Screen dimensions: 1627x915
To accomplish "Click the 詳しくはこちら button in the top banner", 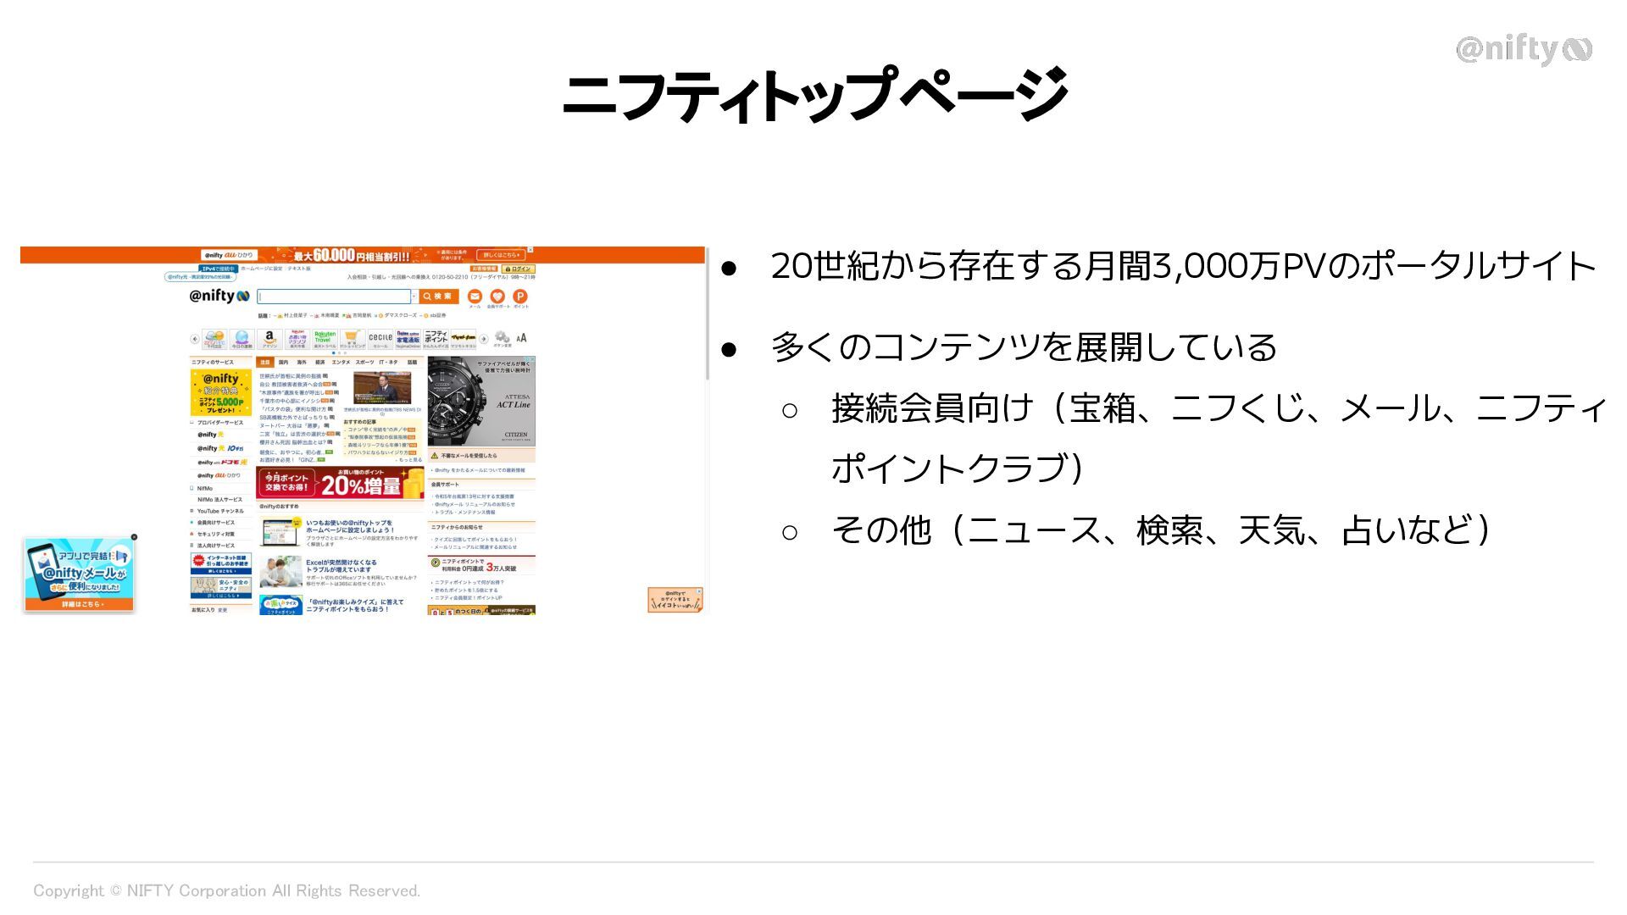I will 500,254.
